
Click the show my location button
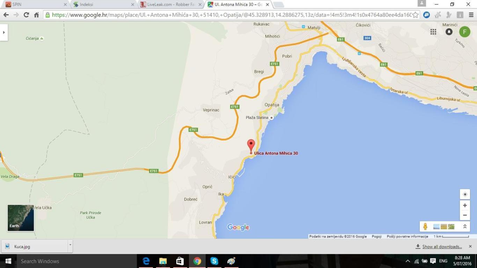pyautogui.click(x=465, y=194)
